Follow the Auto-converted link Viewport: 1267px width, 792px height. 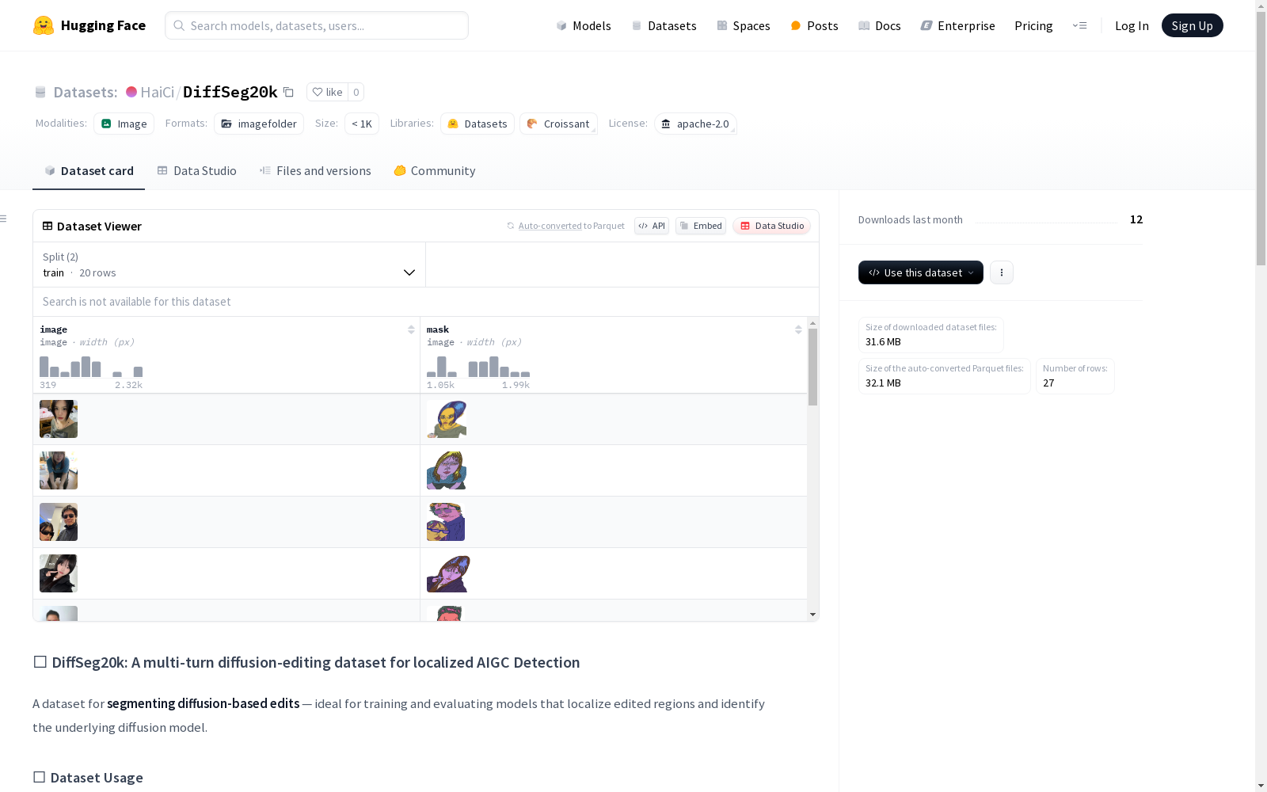(550, 226)
